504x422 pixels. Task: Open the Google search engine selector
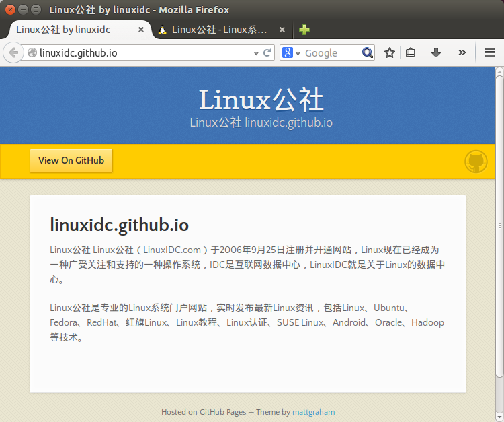coord(291,52)
